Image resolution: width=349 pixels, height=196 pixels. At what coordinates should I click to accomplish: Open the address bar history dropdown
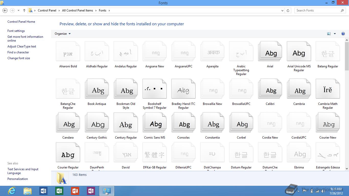[282, 10]
